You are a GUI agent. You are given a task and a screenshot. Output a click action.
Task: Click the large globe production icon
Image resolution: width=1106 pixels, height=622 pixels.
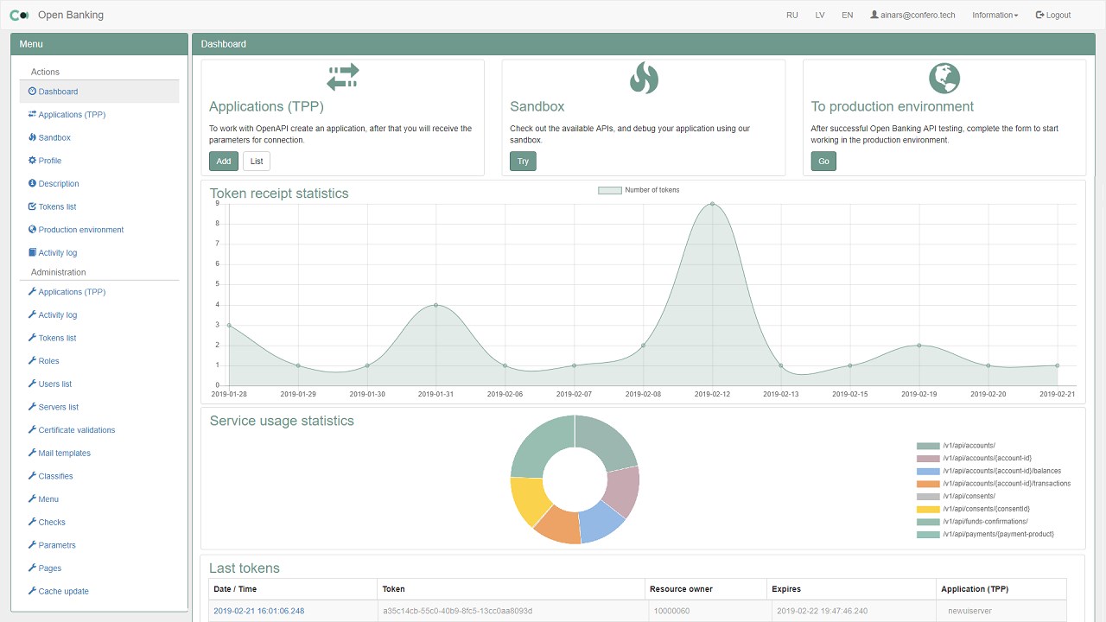pyautogui.click(x=944, y=78)
